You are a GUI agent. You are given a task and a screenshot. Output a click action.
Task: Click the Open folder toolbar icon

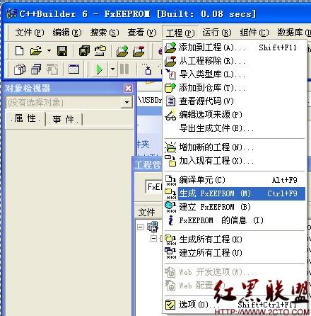point(36,51)
